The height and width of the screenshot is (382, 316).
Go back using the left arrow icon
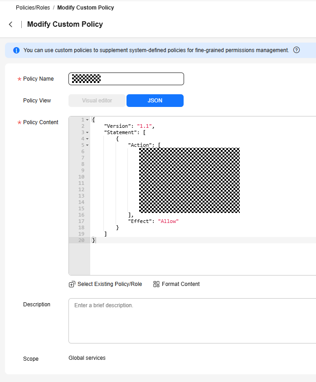coord(11,24)
